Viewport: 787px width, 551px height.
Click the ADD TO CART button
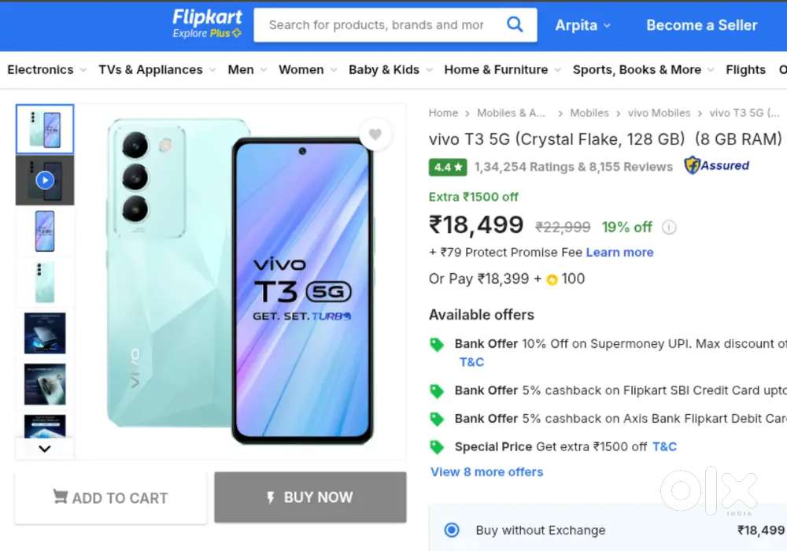(110, 497)
